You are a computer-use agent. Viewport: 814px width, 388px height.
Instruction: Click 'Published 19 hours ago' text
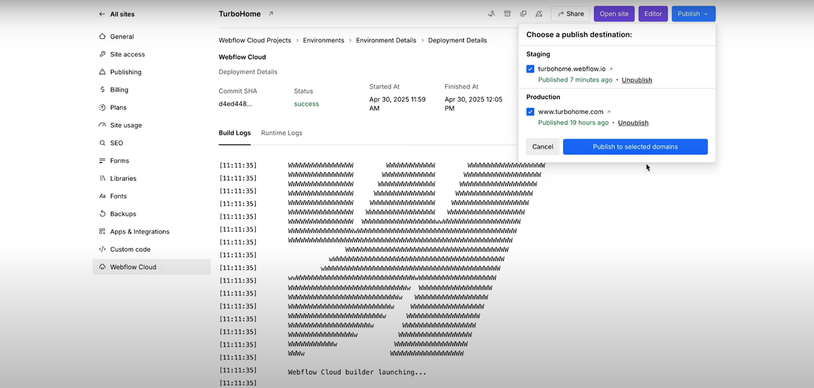click(573, 123)
